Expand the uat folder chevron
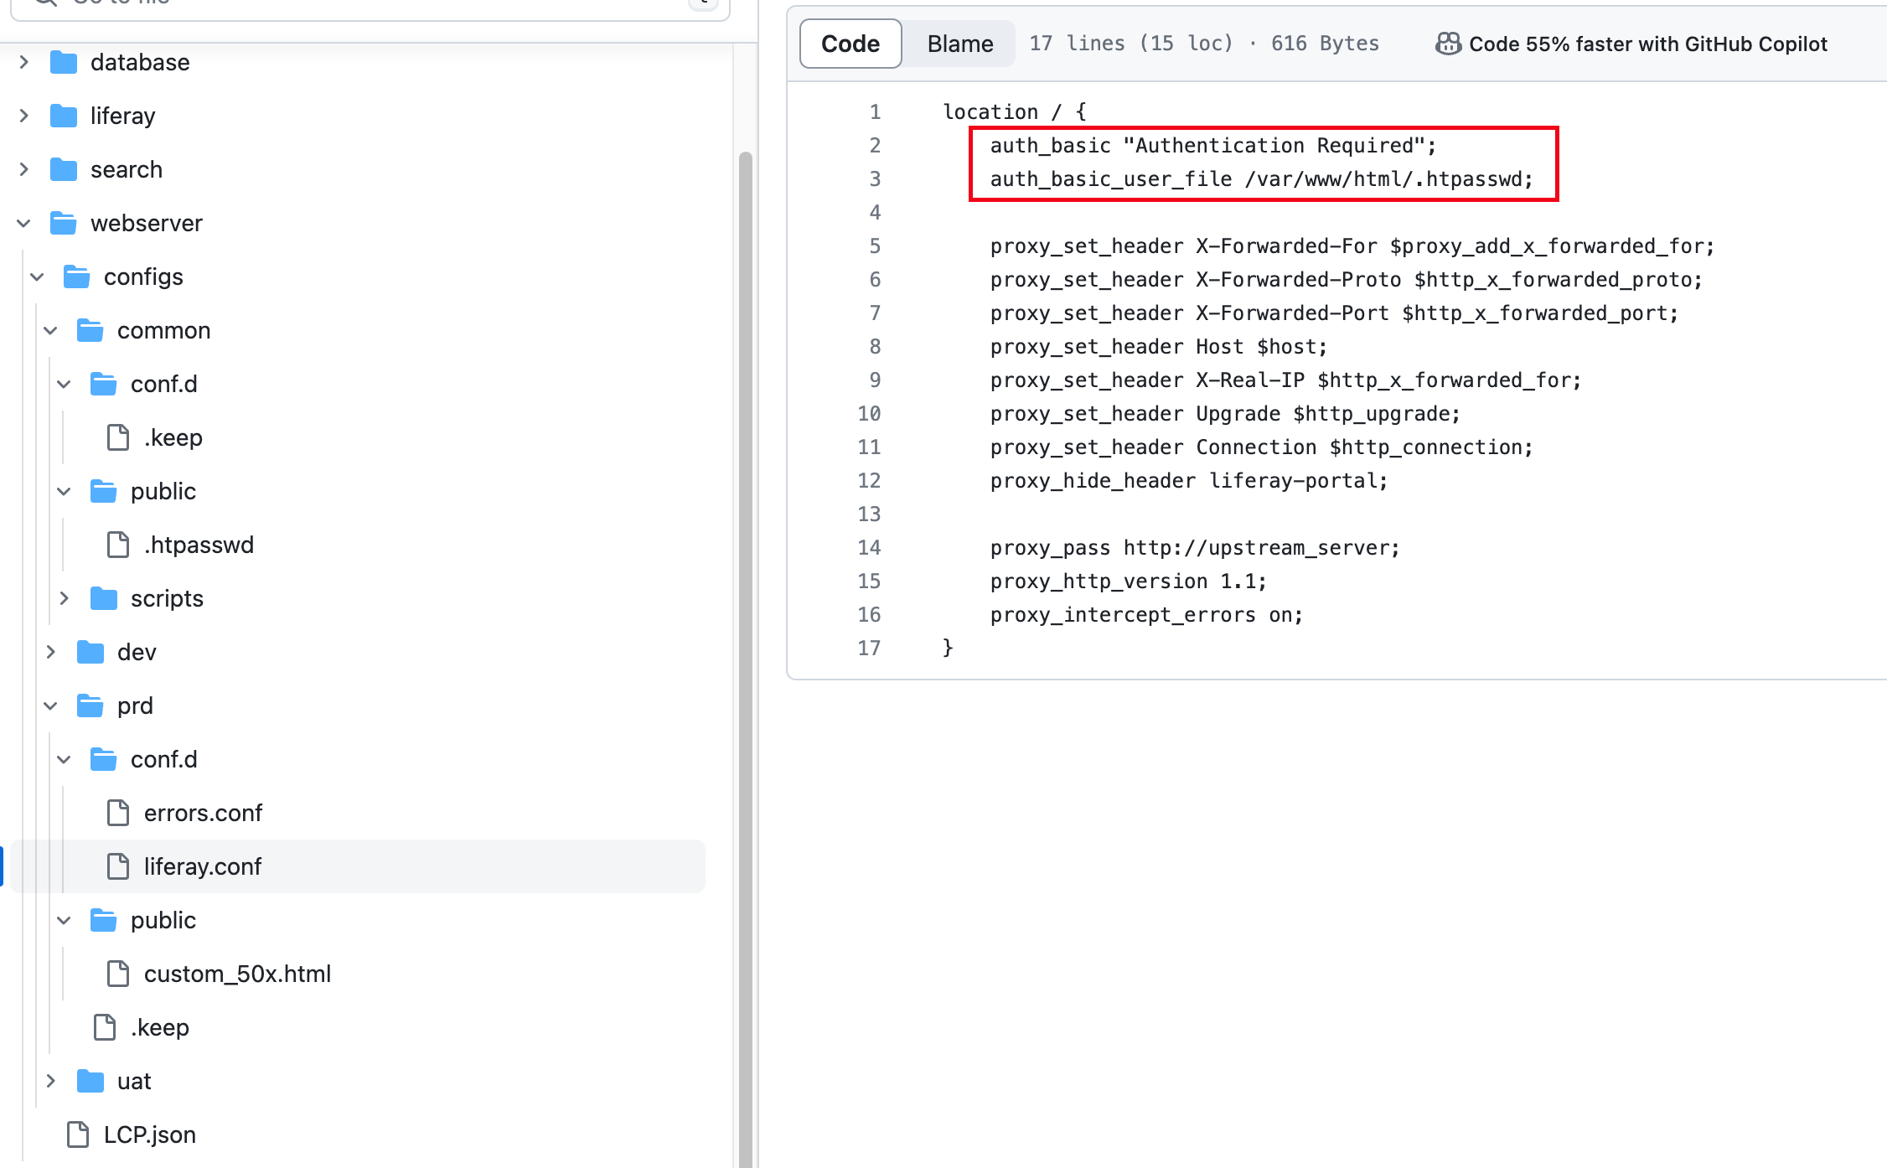 coord(51,1082)
